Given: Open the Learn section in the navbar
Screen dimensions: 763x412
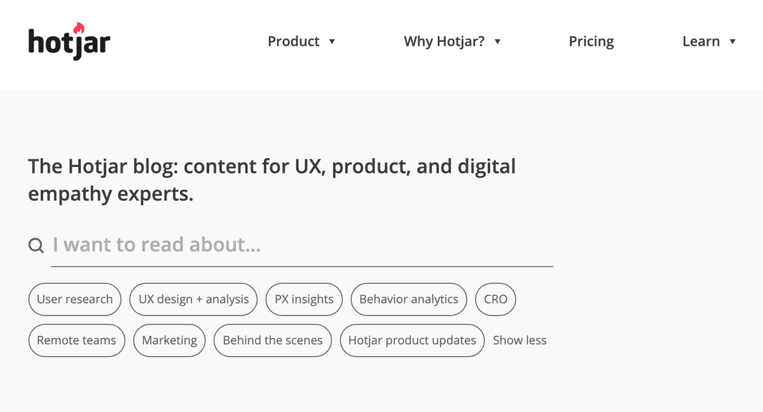Looking at the screenshot, I should point(702,41).
